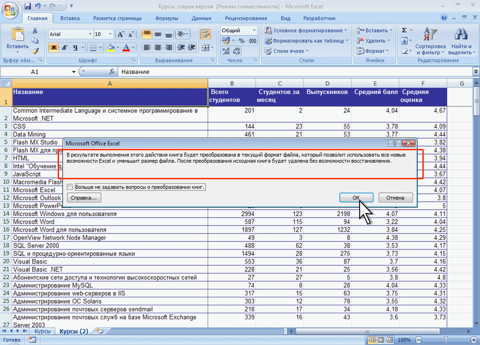Click the Format Painter brush icon
Viewport: 480px width, 345px height.
pos(35,51)
